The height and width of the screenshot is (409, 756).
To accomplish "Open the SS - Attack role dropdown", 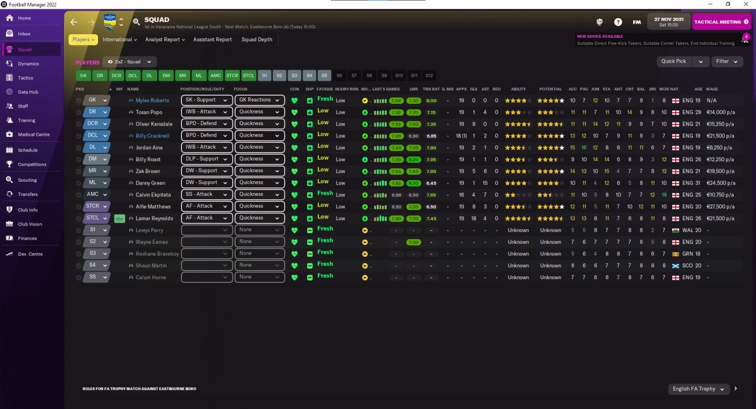I will pos(207,194).
